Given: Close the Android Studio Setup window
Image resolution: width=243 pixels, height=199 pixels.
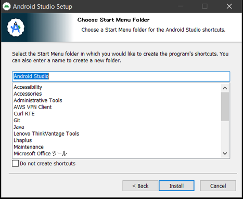Looking at the screenshot, I should click(229, 6).
